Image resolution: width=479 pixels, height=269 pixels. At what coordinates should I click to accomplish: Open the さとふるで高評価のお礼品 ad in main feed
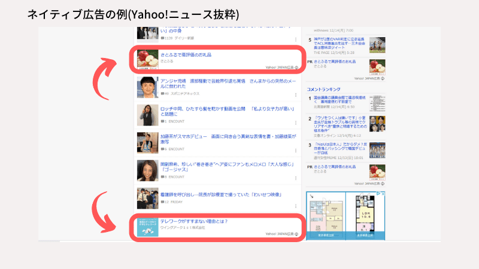point(186,55)
